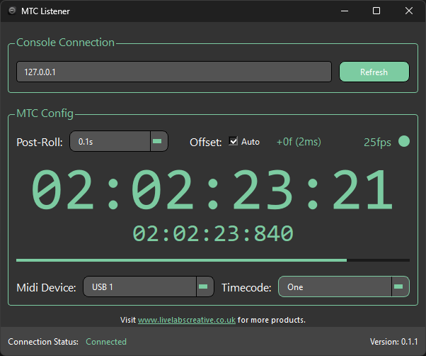Click the green status circle beside 25fps
The width and height of the screenshot is (426, 356).
(404, 141)
